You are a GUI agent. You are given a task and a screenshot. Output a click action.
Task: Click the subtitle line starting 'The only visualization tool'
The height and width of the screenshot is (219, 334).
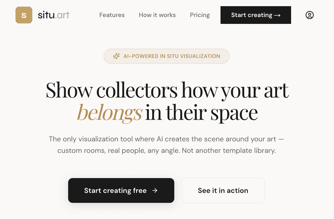166,139
